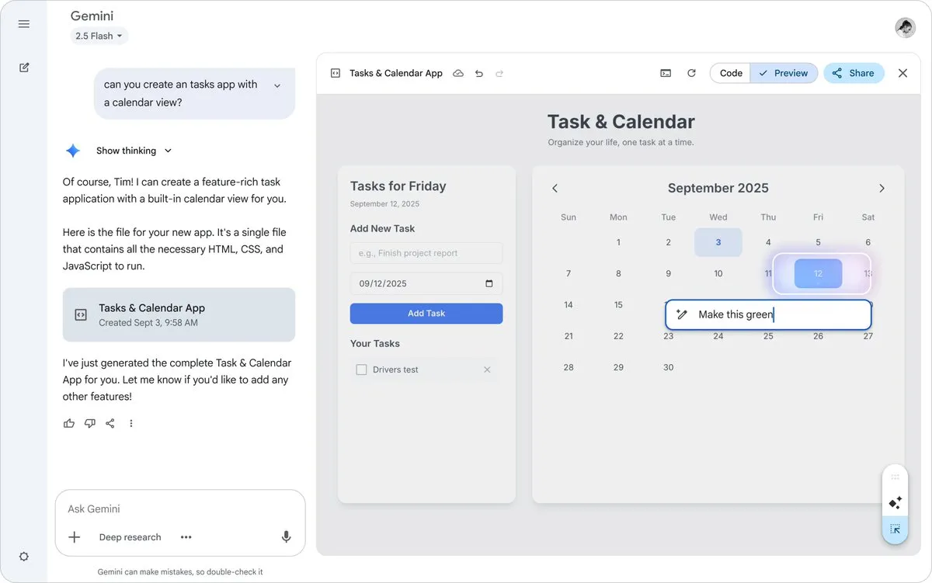Start a new chat with compose icon
Screen dimensions: 932x583
click(24, 68)
